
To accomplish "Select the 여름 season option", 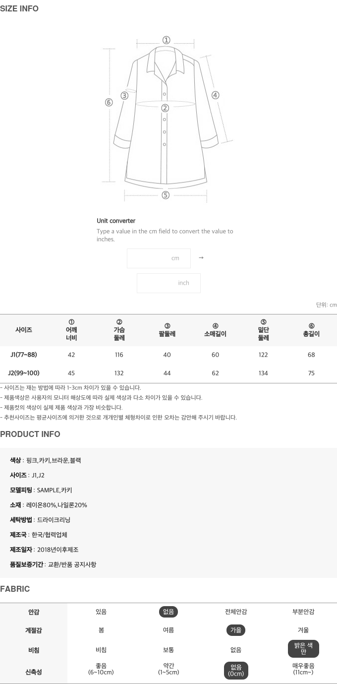I will 168,630.
